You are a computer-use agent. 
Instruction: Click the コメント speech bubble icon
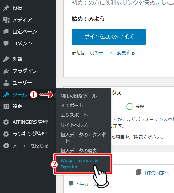[x=6, y=43]
